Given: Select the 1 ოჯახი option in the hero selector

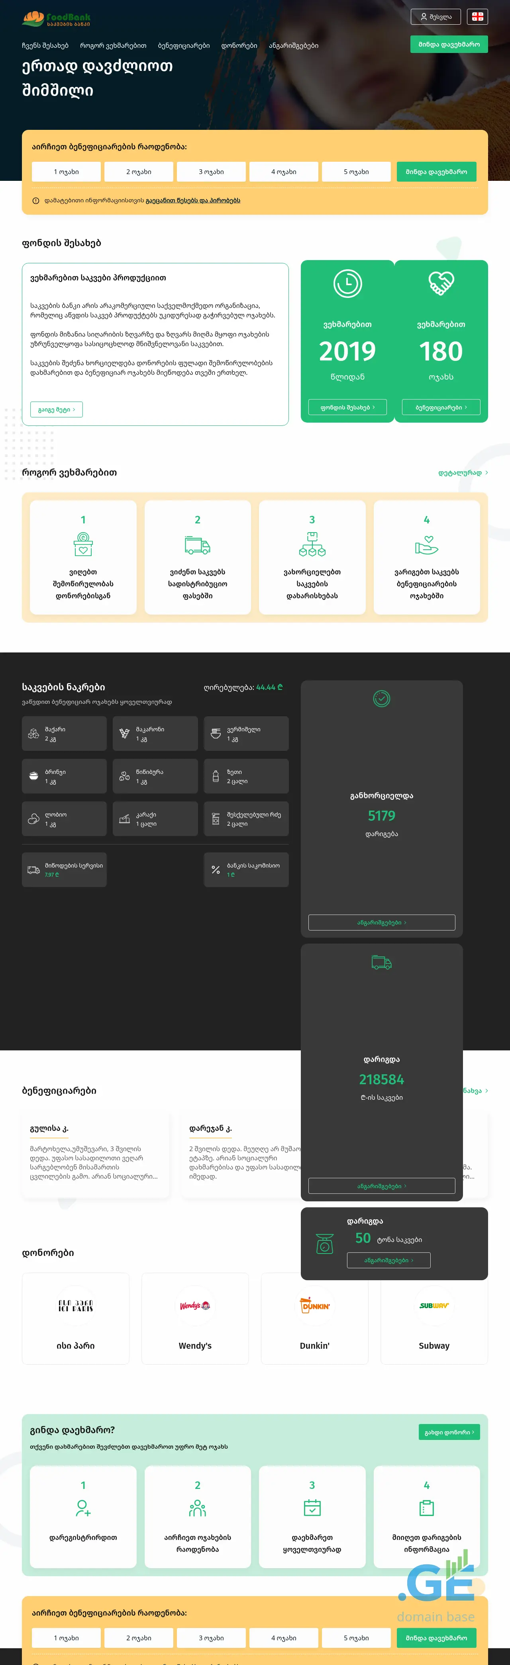Looking at the screenshot, I should pos(67,172).
